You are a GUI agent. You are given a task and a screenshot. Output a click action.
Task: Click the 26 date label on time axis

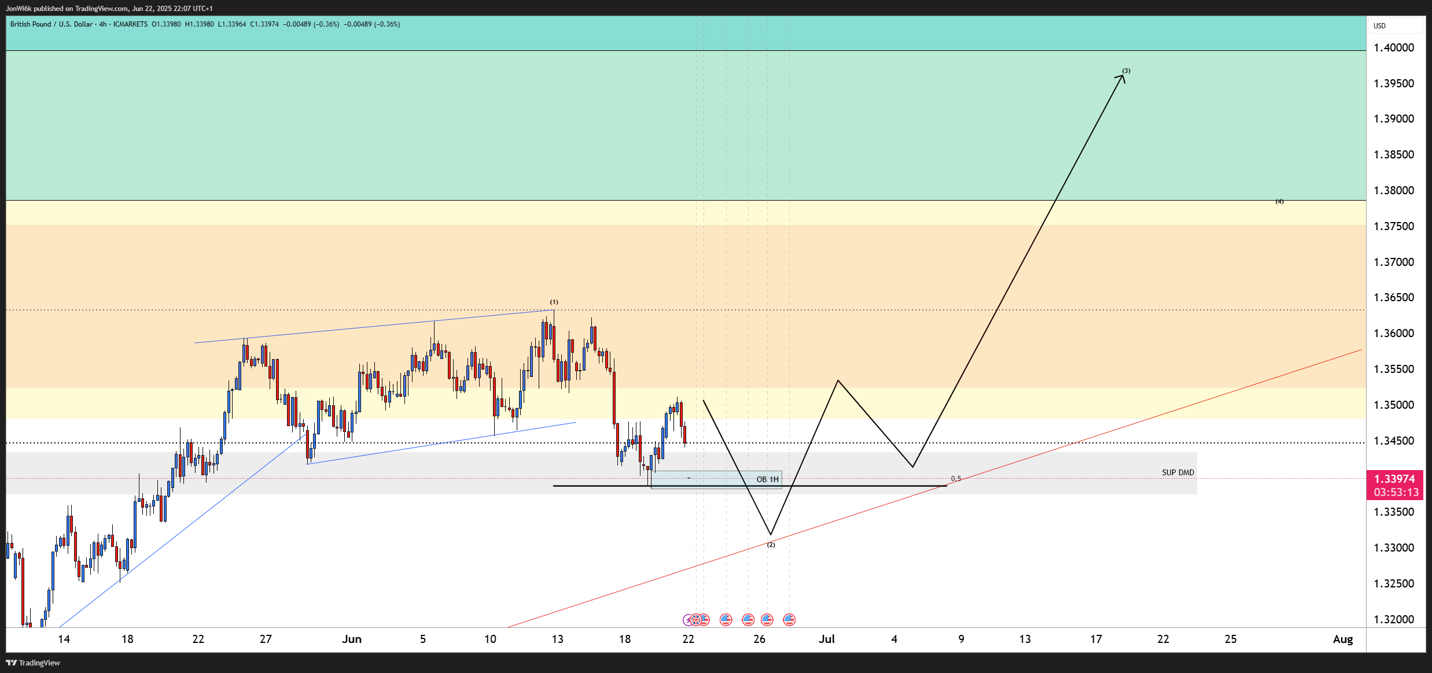(x=759, y=639)
